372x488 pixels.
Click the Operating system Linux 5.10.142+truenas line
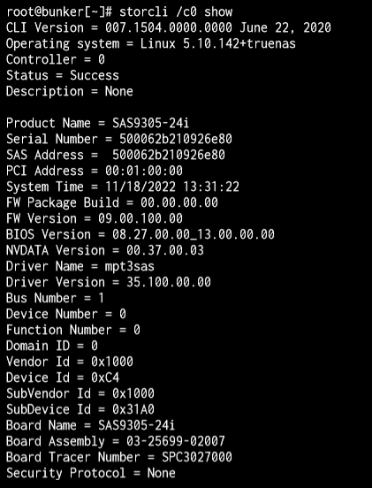(x=151, y=43)
